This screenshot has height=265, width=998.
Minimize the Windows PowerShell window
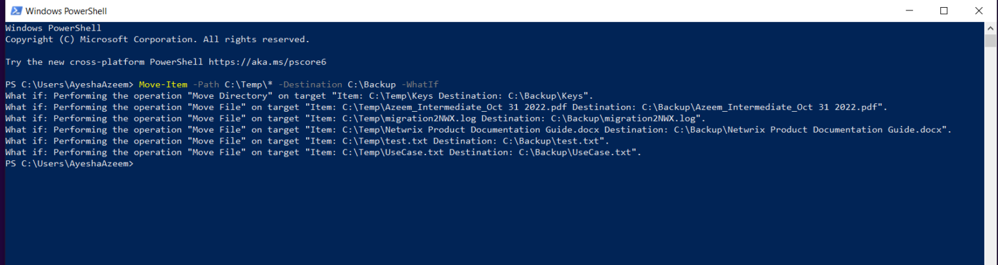[x=909, y=10]
